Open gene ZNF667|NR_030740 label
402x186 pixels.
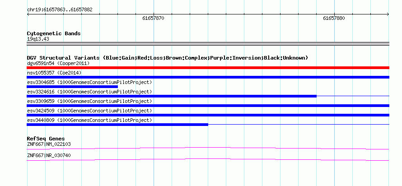49,155
